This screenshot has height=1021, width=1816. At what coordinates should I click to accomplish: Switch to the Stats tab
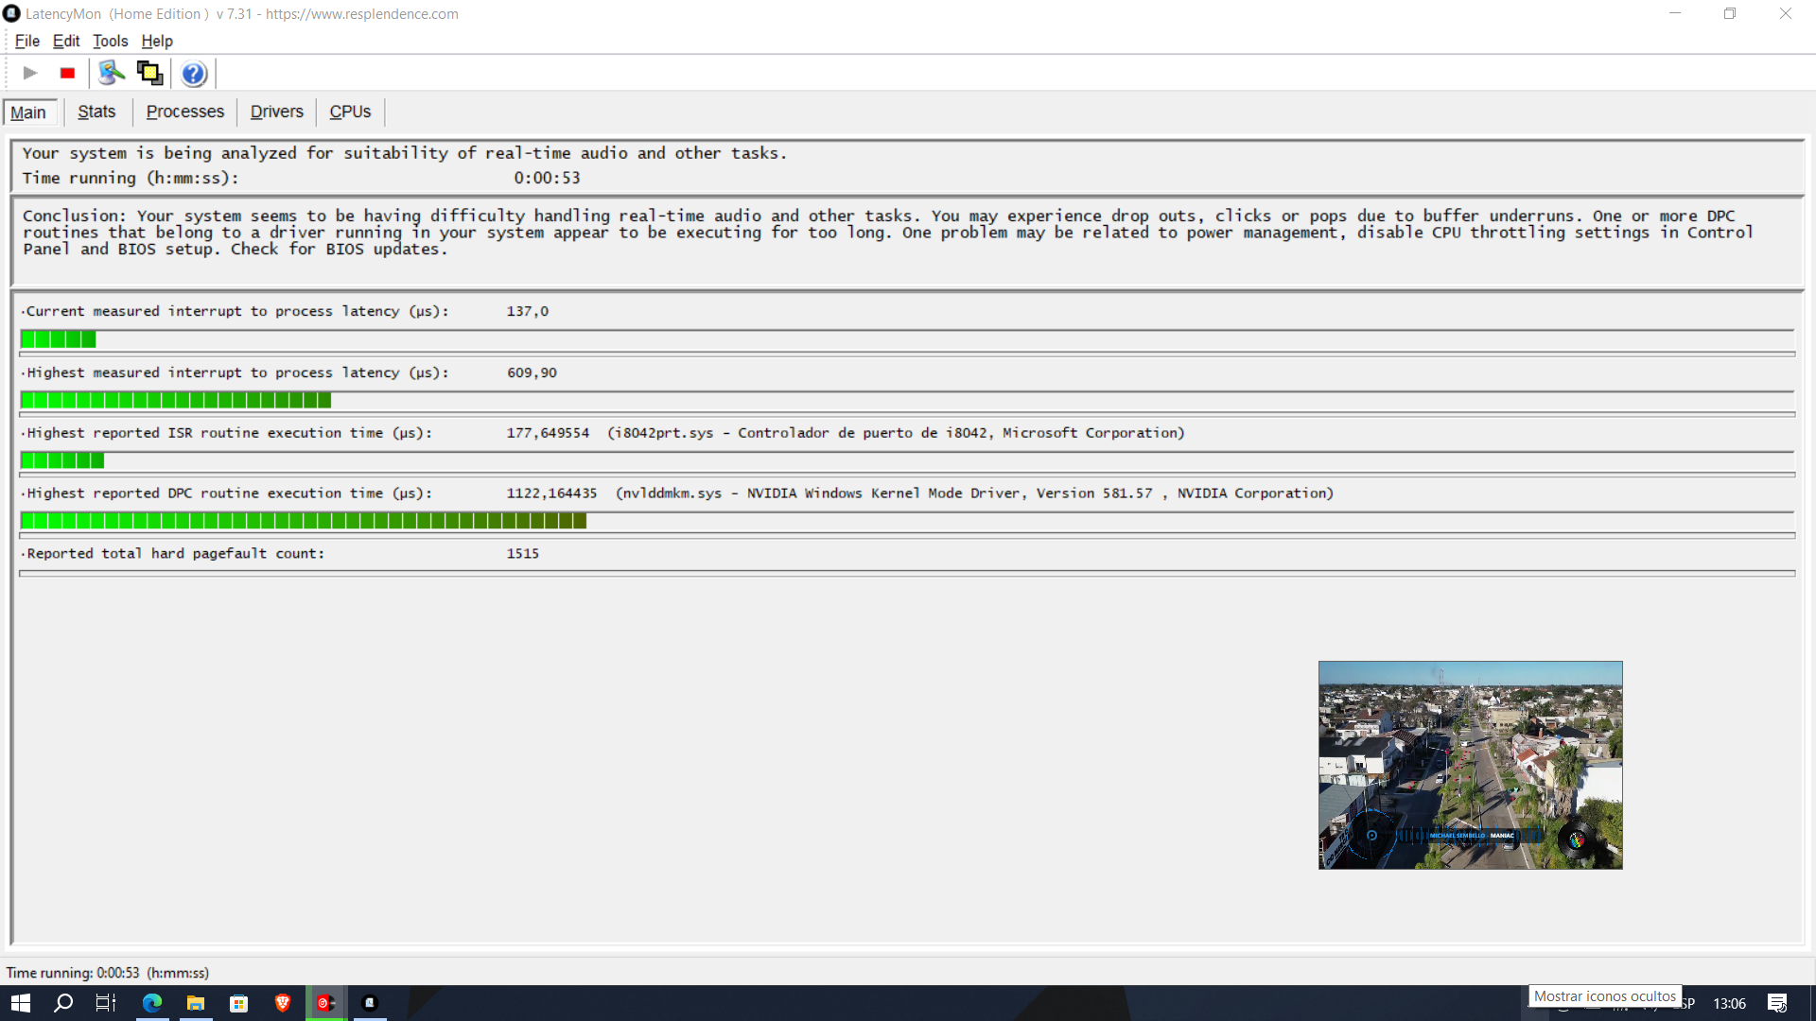coord(96,112)
